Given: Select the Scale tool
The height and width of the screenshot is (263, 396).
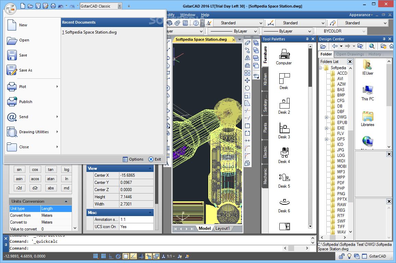Looking at the screenshot, I should coord(247,96).
